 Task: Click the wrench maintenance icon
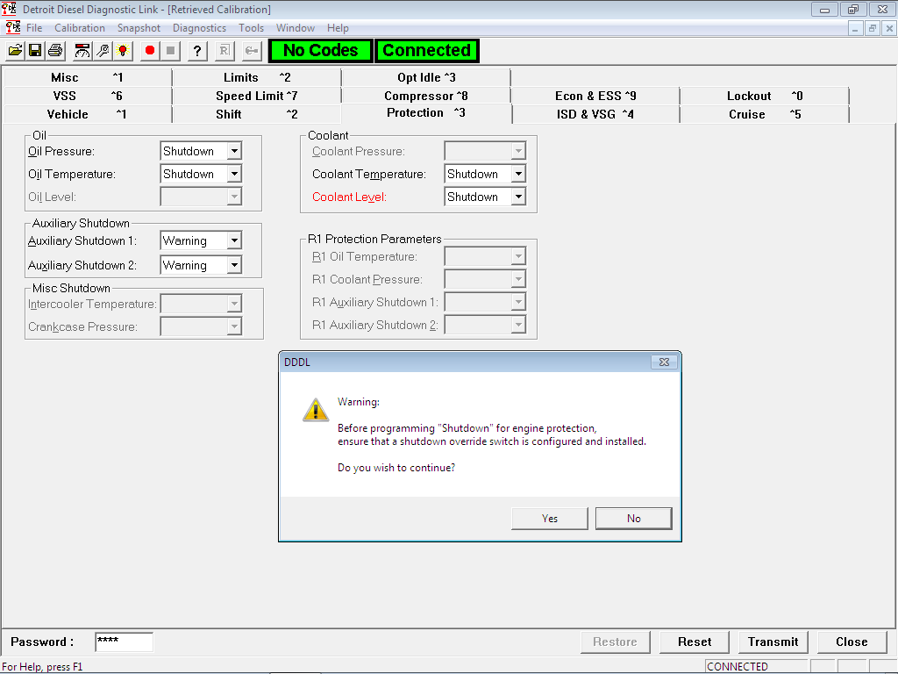tap(103, 51)
